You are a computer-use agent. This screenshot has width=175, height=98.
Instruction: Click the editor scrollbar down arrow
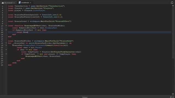(x=173, y=94)
